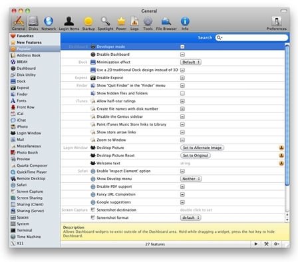Click the Welcome text string field
298x262 pixels.
(186, 164)
